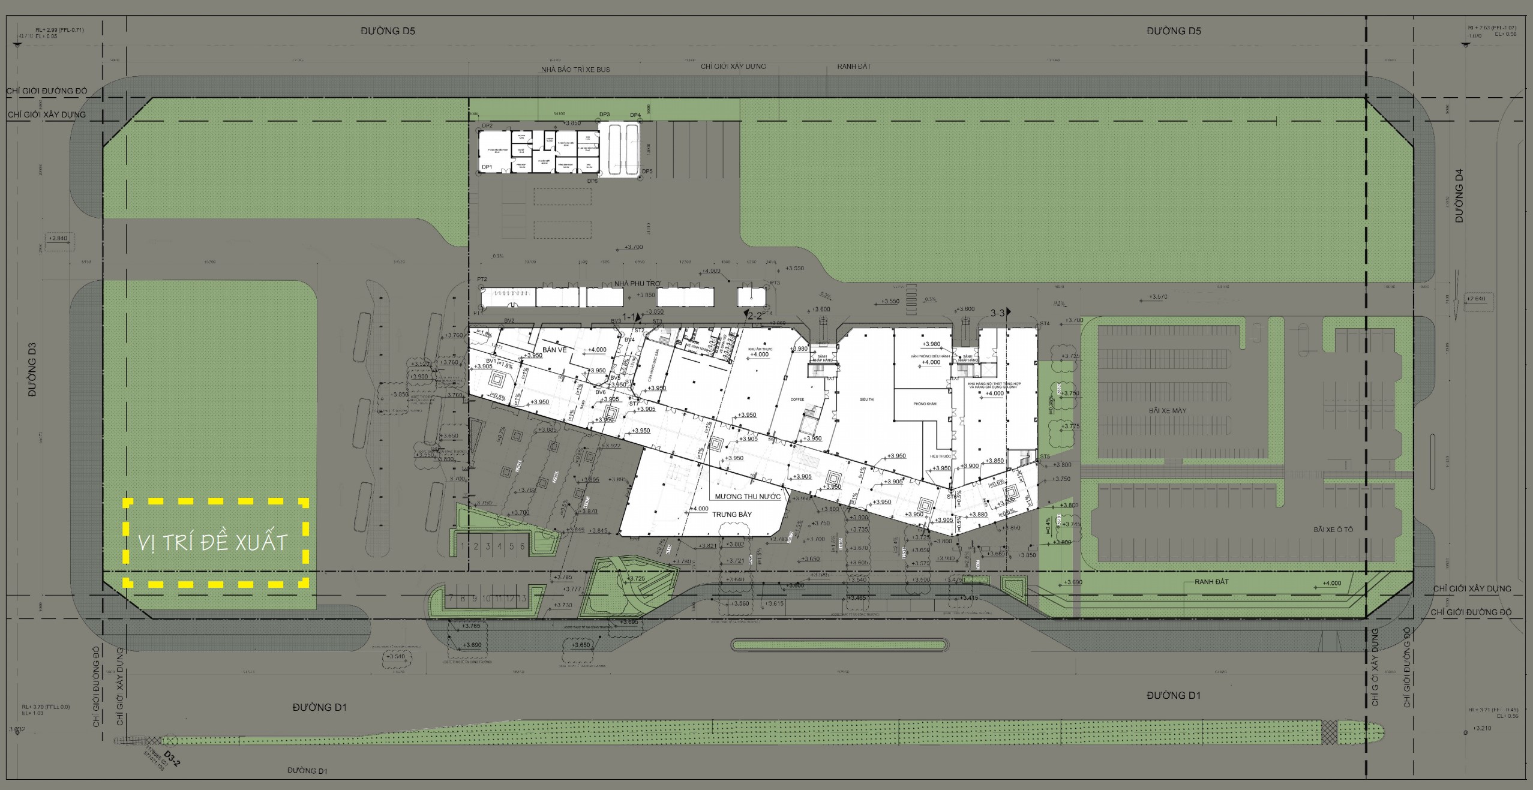Select the SIÊU THỊ room label
The width and height of the screenshot is (1533, 790).
868,398
